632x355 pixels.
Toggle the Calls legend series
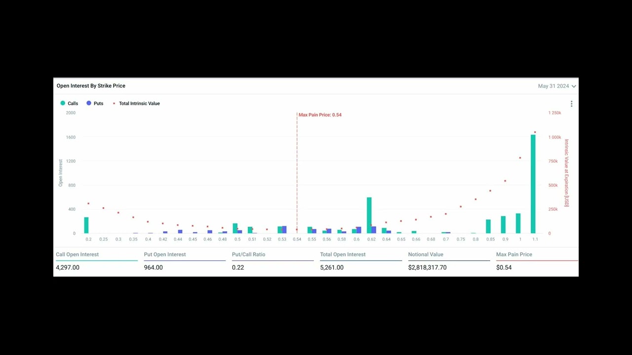pos(69,104)
